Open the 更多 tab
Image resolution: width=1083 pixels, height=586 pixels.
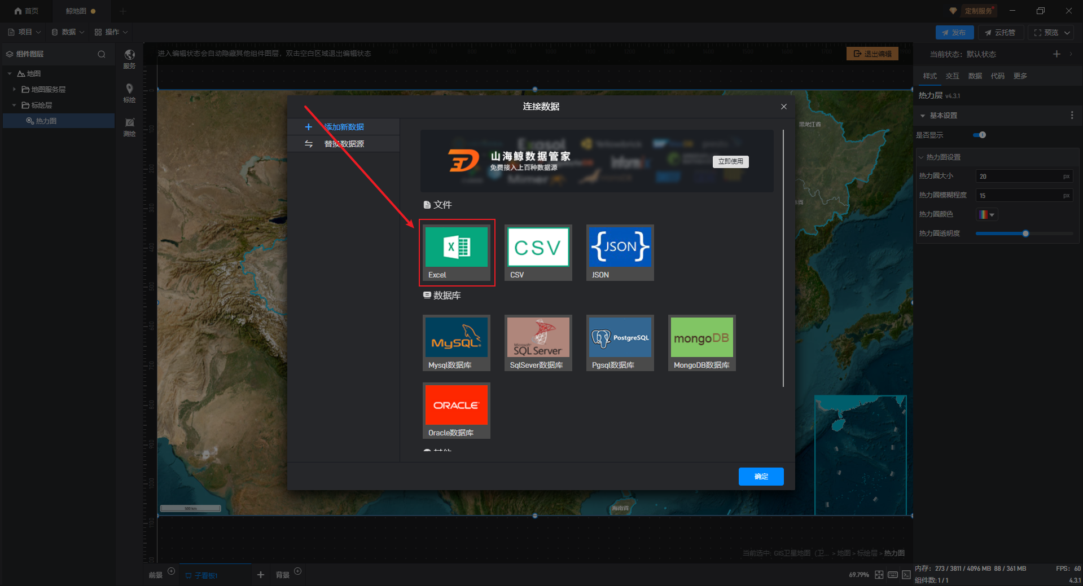[x=1020, y=76]
